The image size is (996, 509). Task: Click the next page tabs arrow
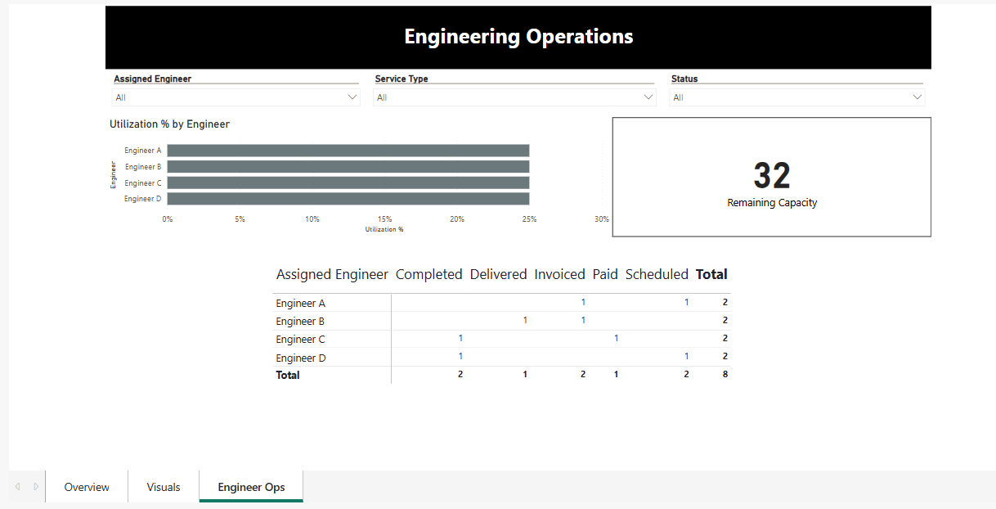coord(36,486)
